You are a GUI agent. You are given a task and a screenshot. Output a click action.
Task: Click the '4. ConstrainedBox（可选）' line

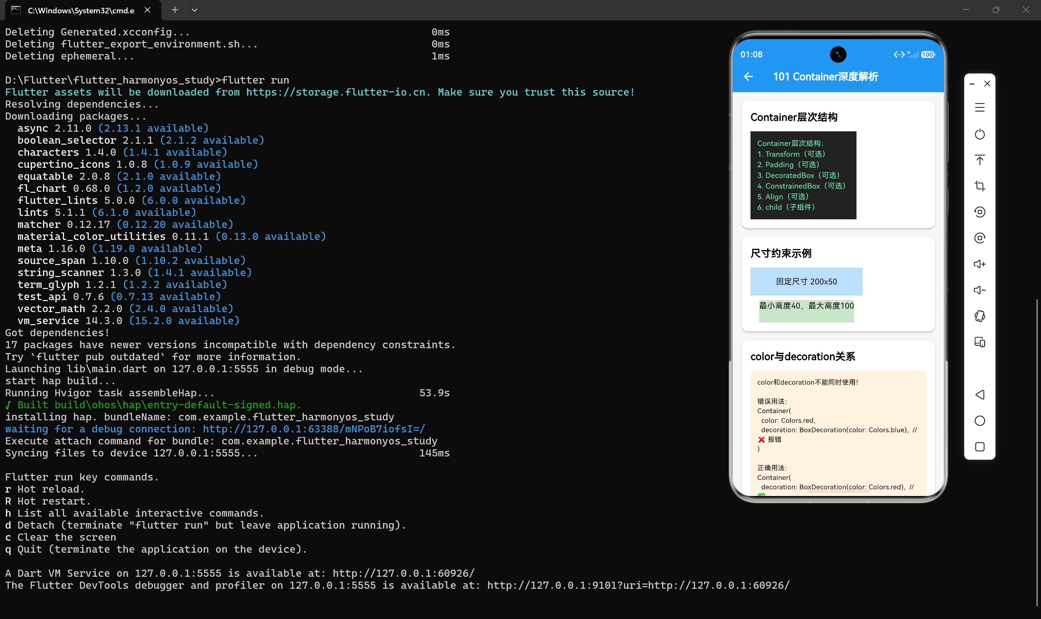point(802,186)
